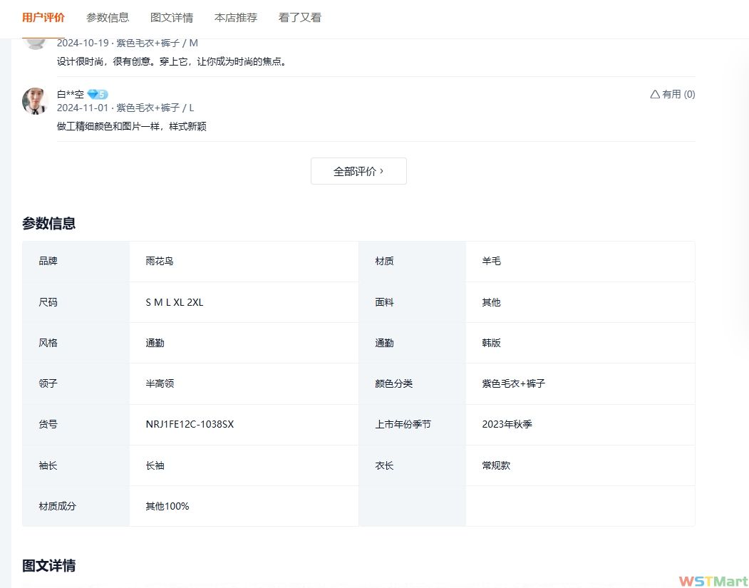Click the 白**空 reviewer avatar
The width and height of the screenshot is (749, 588).
(35, 101)
